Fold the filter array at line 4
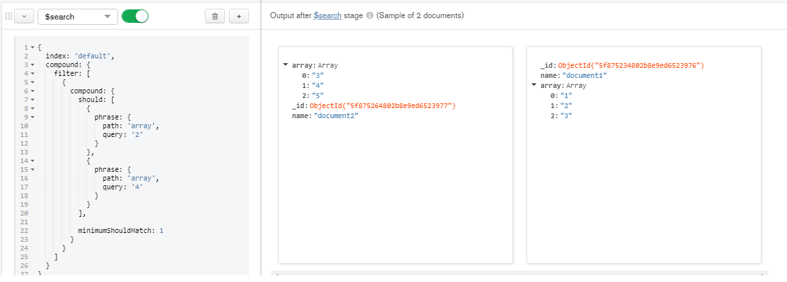The width and height of the screenshot is (787, 282). [32, 73]
